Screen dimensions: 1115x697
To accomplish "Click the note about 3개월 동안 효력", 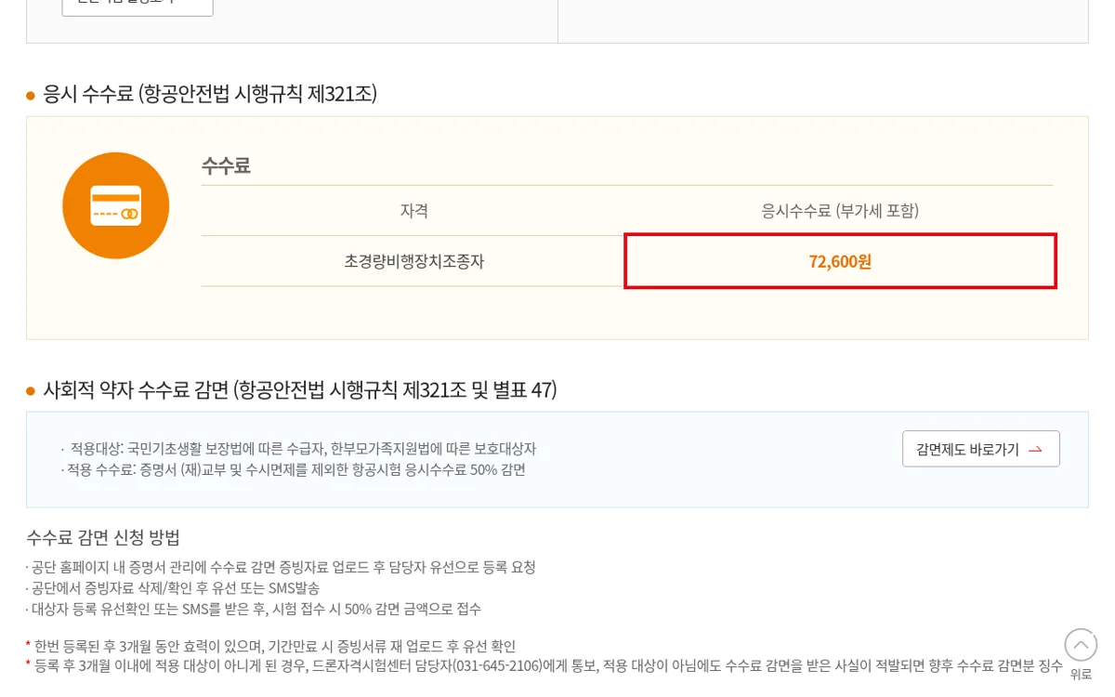I will [x=270, y=646].
